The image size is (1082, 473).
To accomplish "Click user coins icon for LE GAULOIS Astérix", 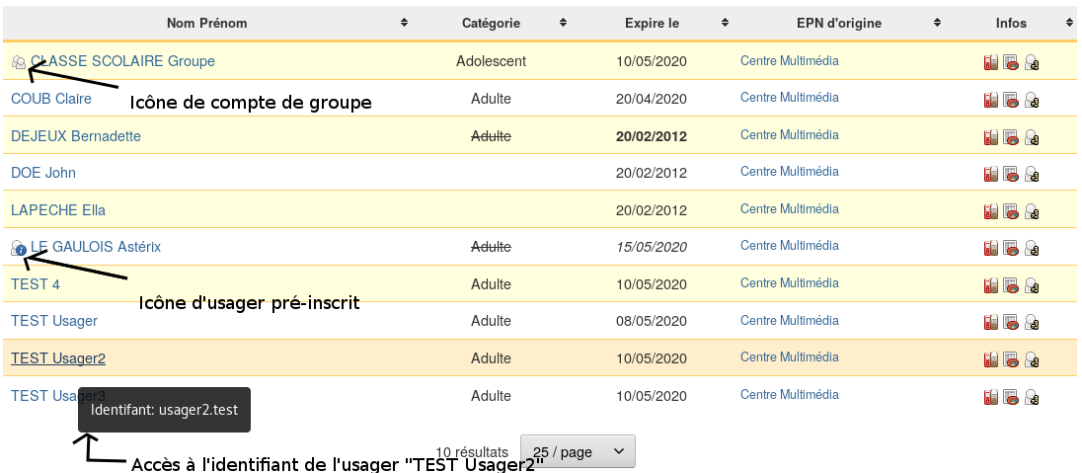I will 1032,249.
